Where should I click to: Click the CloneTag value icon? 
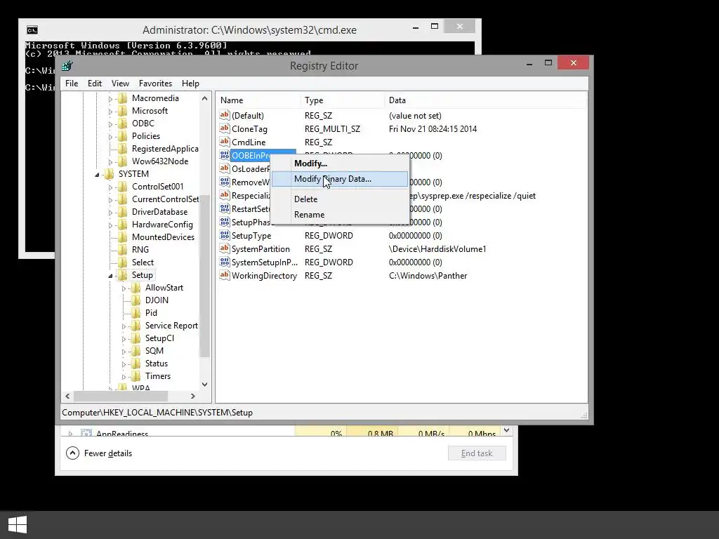pos(224,129)
